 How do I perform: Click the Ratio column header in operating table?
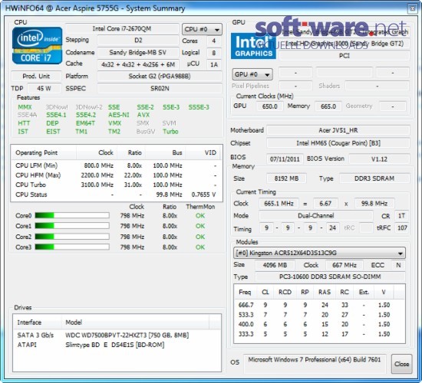tap(130, 152)
